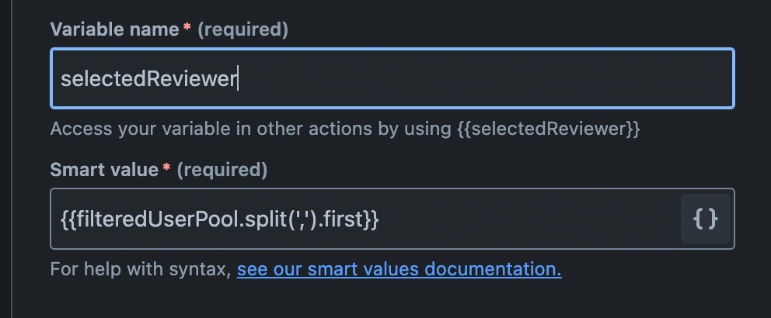Open the smart values documentation link

pos(399,269)
